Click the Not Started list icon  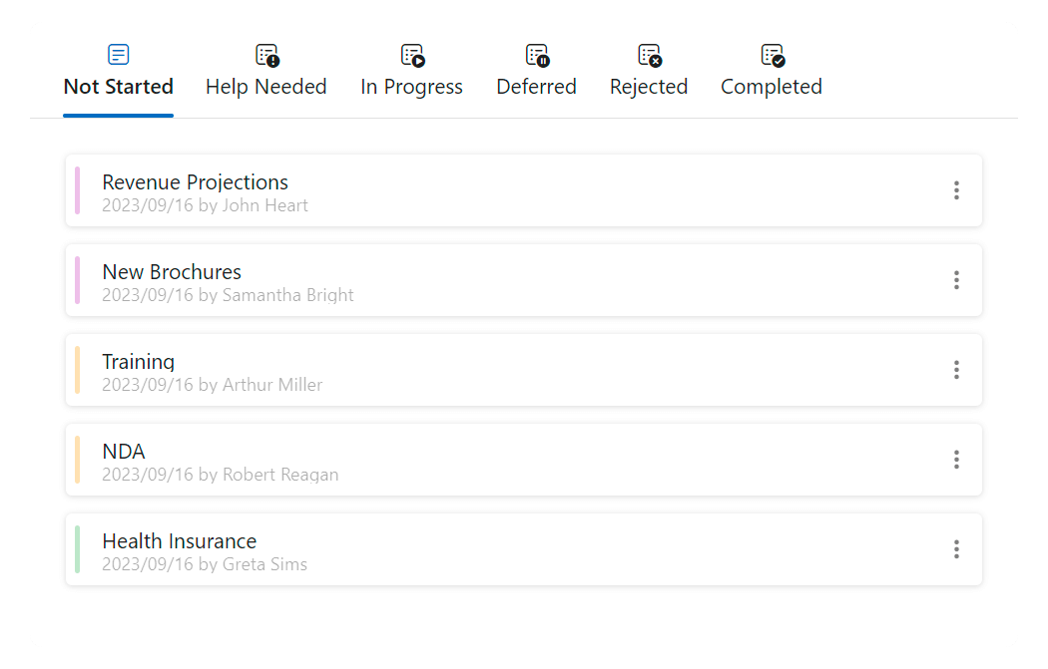(118, 55)
